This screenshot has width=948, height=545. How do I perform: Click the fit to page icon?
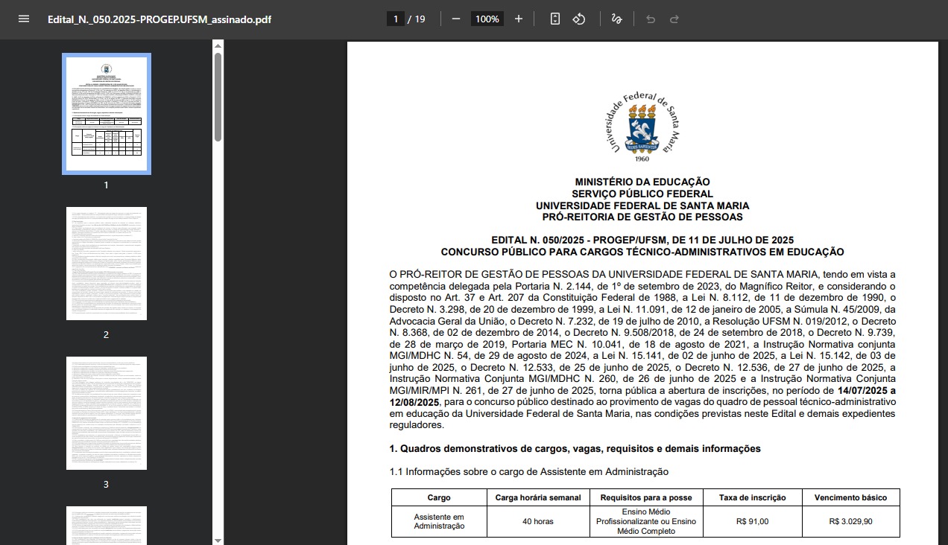[x=554, y=19]
